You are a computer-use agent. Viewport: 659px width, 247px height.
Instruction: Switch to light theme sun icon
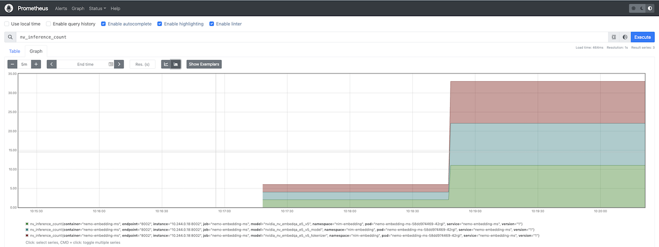pos(633,9)
